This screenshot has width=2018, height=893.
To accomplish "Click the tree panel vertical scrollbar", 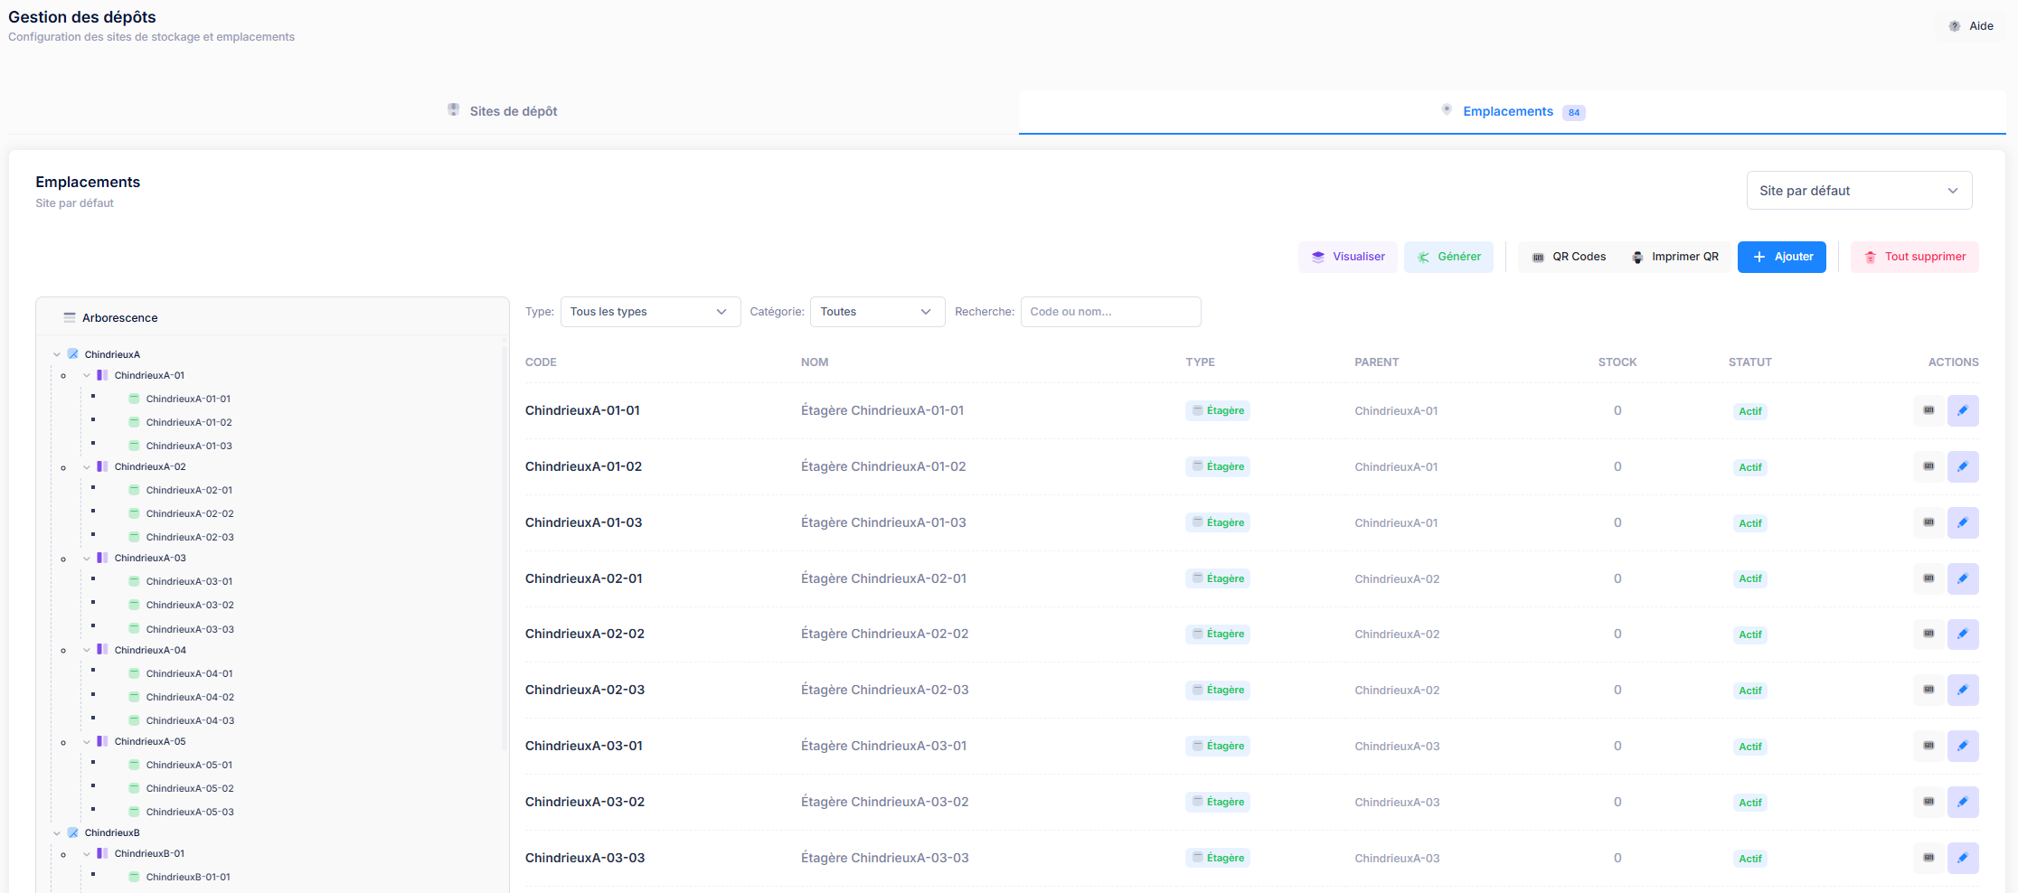I will click(504, 542).
